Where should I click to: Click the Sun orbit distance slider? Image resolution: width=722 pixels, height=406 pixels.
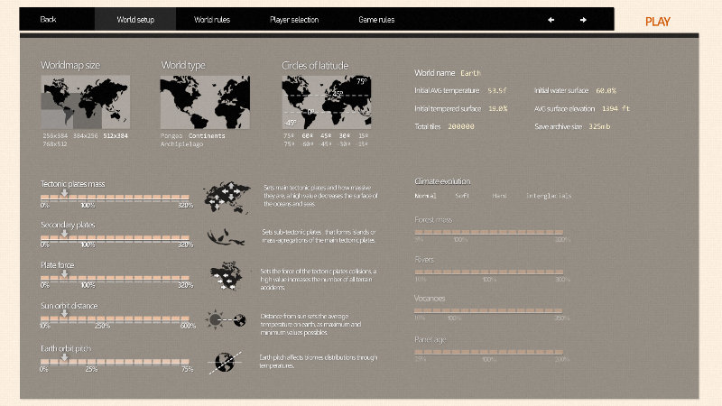tap(116, 318)
